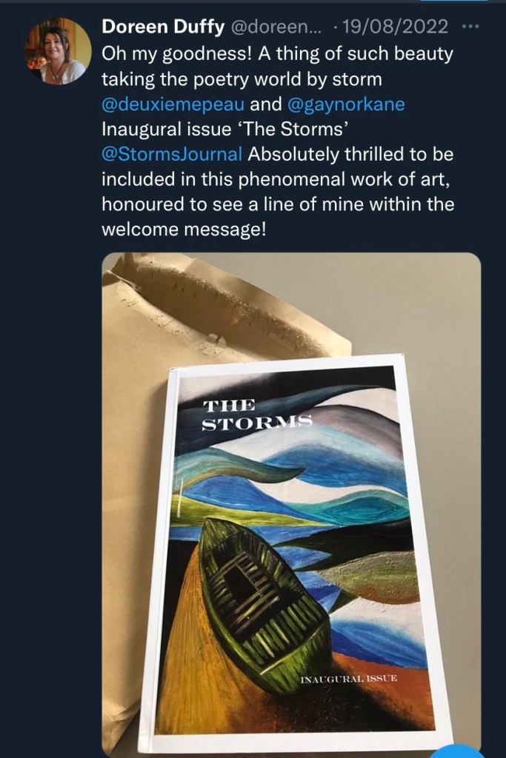Open the tweet's three-dot more menu

[470, 27]
